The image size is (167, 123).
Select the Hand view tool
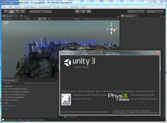[6, 12]
